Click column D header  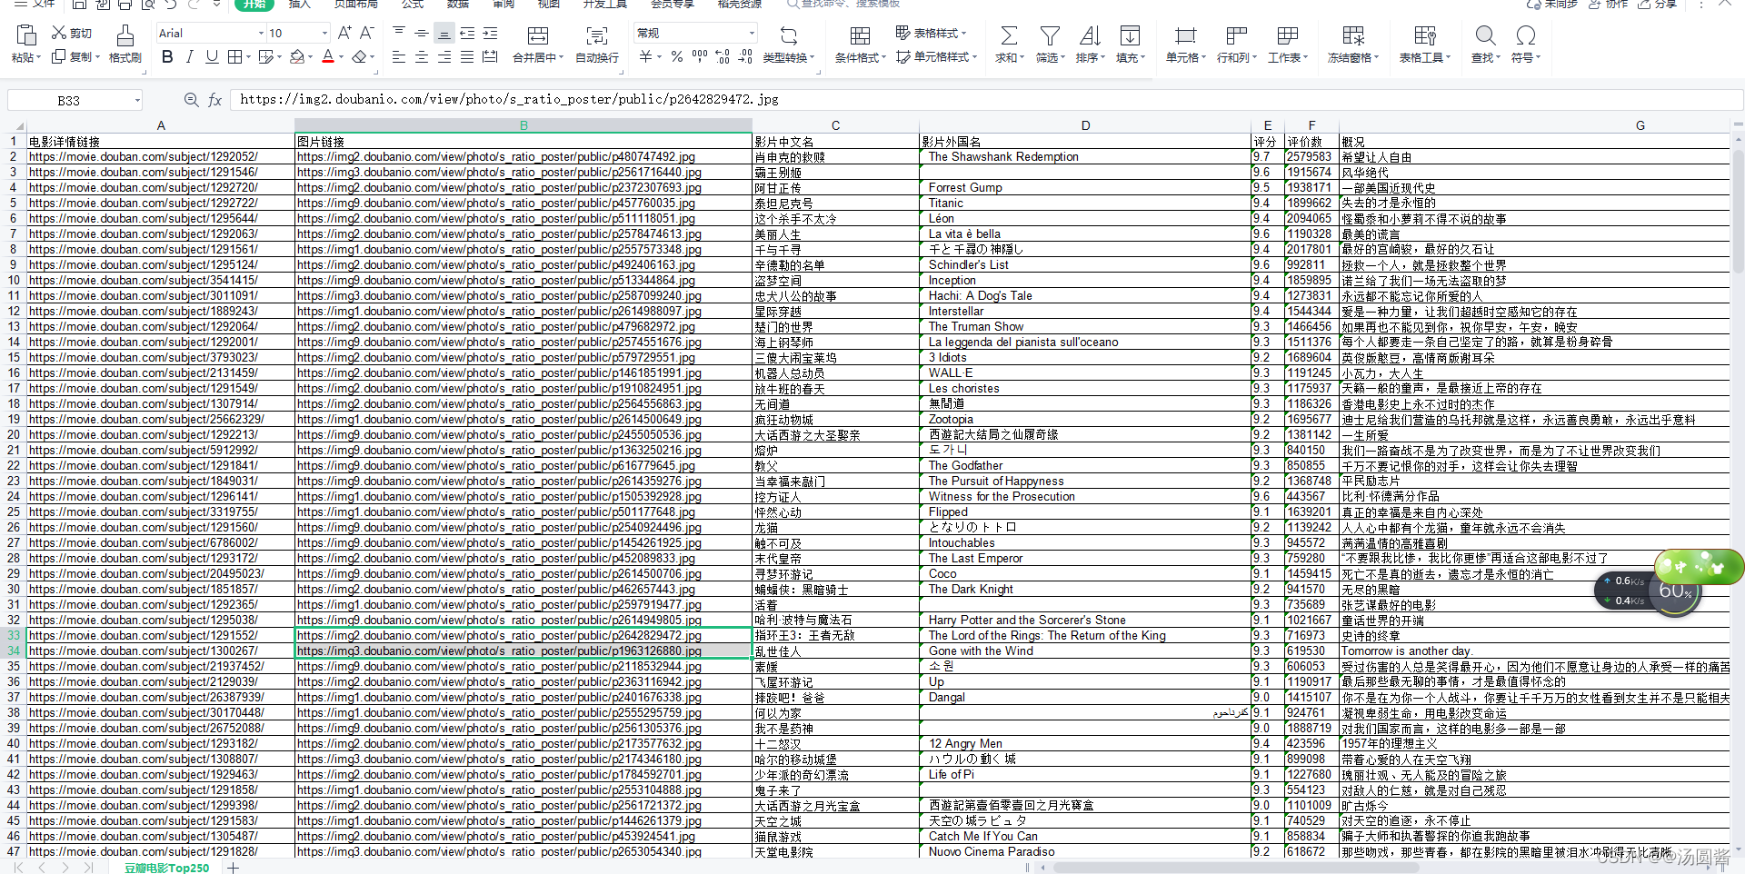coord(1085,125)
